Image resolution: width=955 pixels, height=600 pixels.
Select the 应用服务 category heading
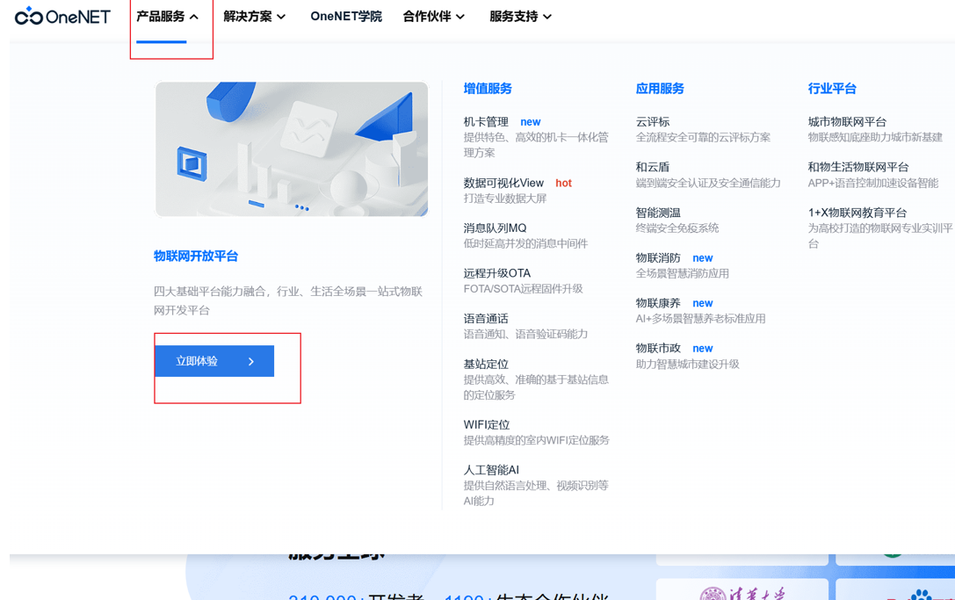[660, 89]
